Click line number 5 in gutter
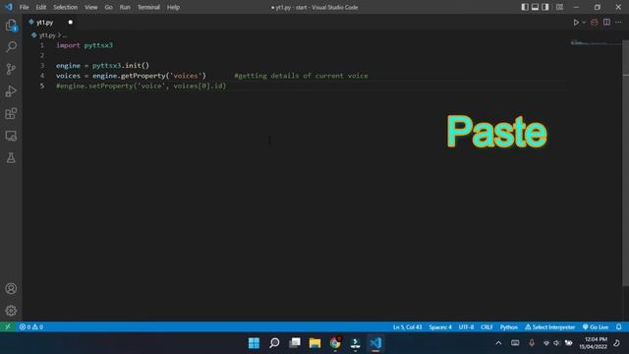 42,86
